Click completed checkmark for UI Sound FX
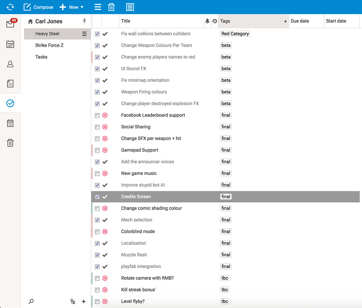 pos(105,69)
